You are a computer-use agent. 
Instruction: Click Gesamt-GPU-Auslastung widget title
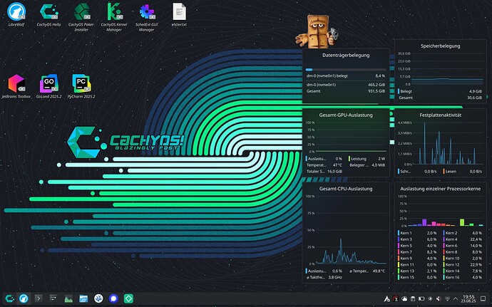346,115
